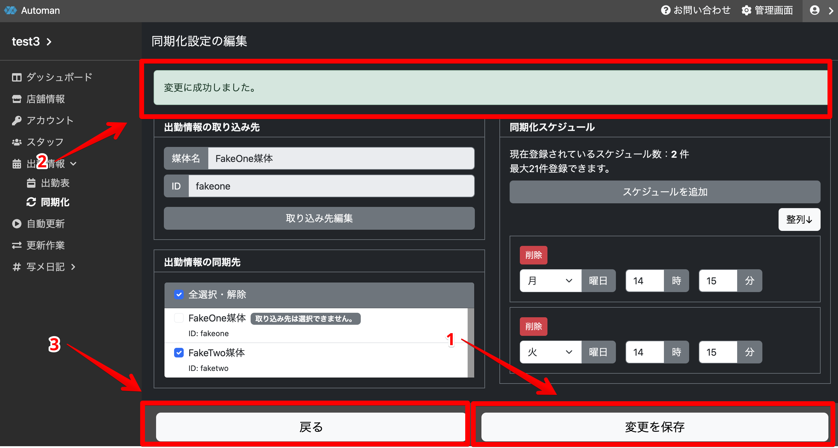Click the store information shop icon
The width and height of the screenshot is (838, 448).
pos(17,99)
